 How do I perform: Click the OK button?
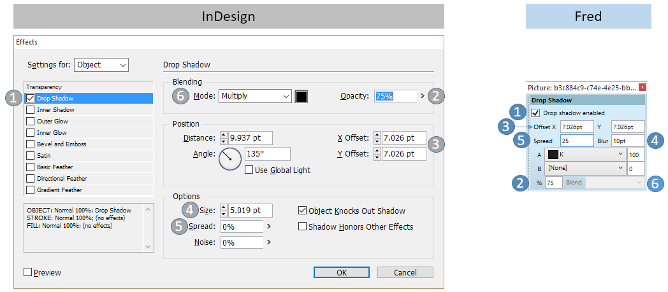coord(342,272)
